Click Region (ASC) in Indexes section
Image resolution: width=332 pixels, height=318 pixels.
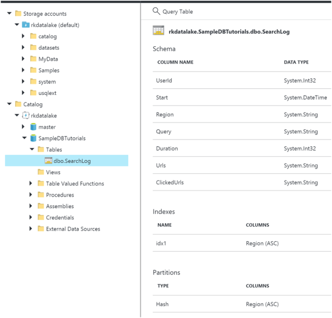pos(262,243)
